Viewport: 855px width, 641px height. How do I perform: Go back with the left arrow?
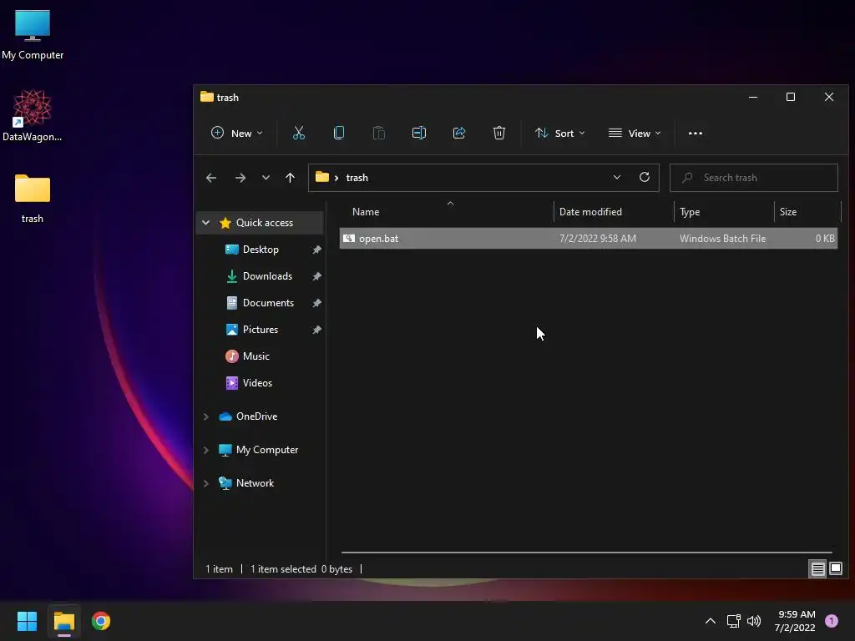pyautogui.click(x=211, y=178)
